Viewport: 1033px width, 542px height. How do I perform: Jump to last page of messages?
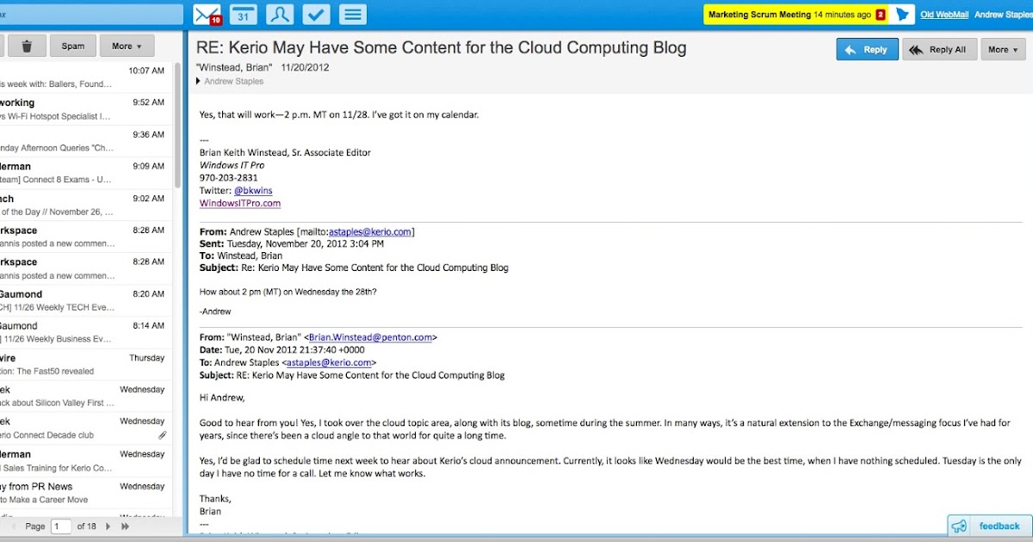pos(125,526)
